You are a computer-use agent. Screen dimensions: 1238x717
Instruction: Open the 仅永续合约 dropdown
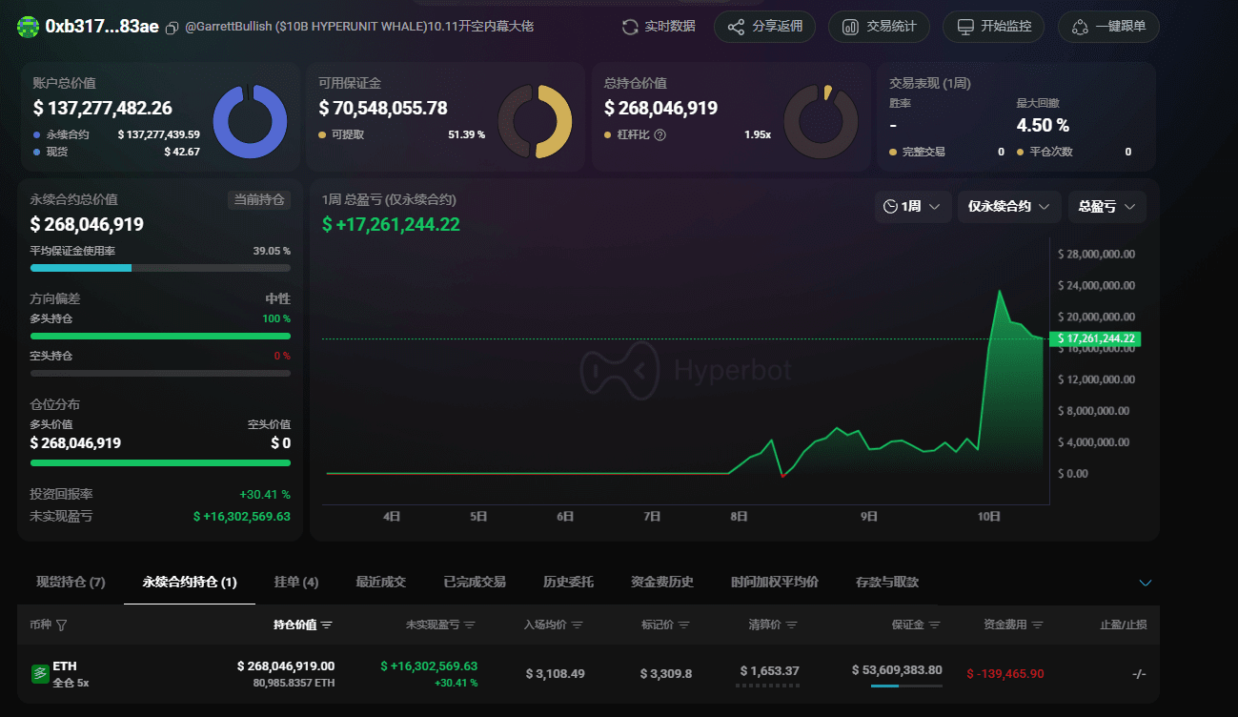pos(1009,207)
